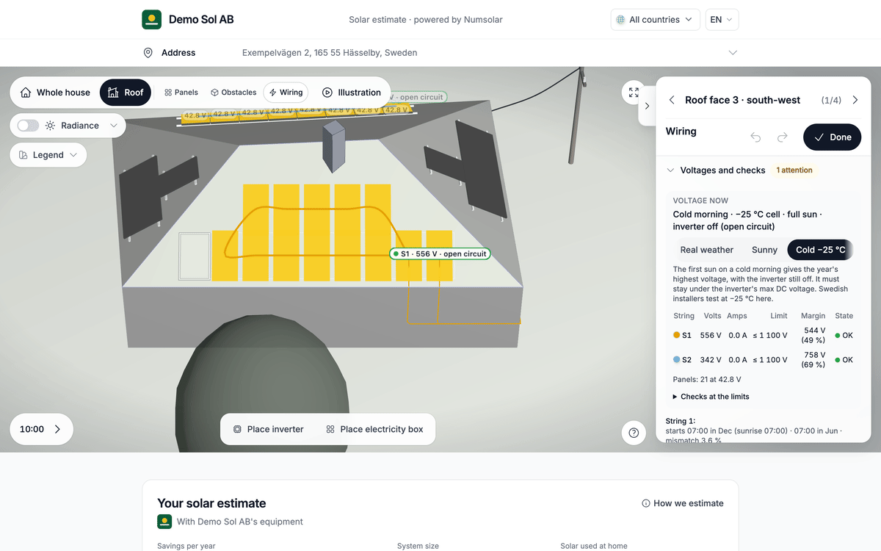
Task: Click the redo arrow in Wiring panel
Action: [x=782, y=137]
